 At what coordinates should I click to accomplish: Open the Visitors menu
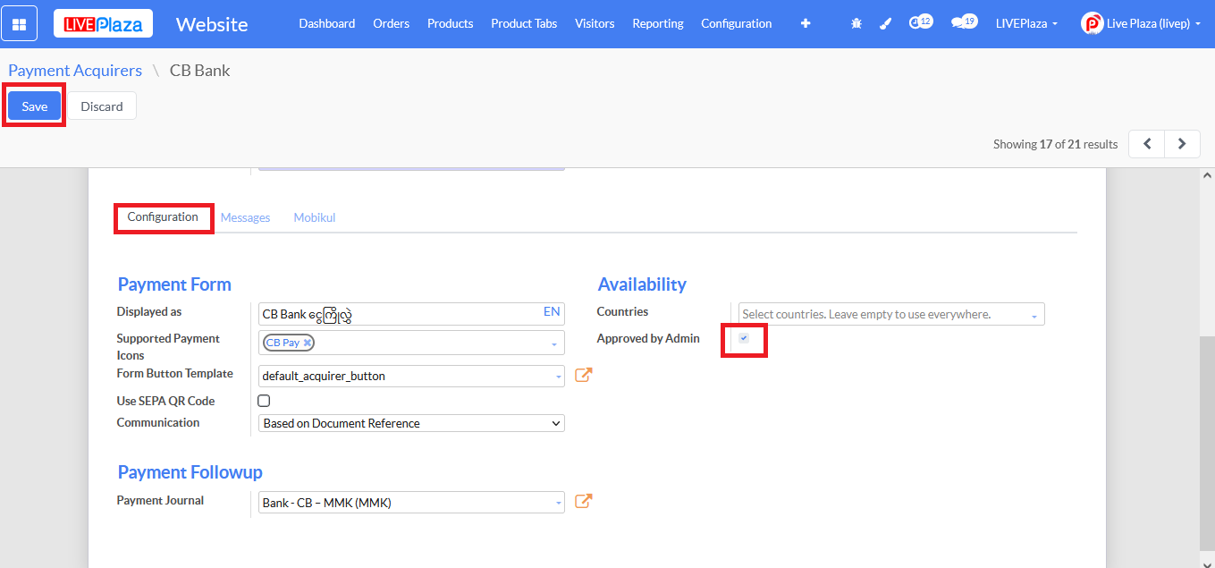(x=595, y=24)
